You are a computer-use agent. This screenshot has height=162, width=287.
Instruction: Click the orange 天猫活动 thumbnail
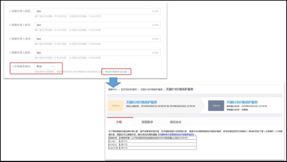pyautogui.click(x=115, y=106)
